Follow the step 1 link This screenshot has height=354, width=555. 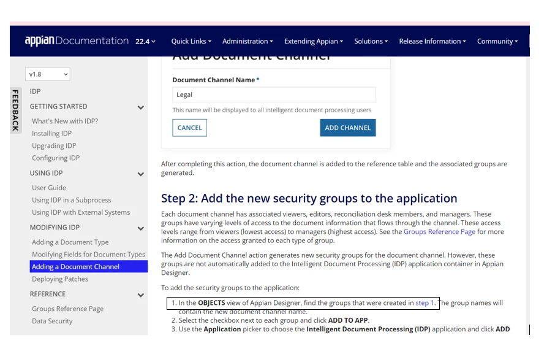(x=425, y=303)
